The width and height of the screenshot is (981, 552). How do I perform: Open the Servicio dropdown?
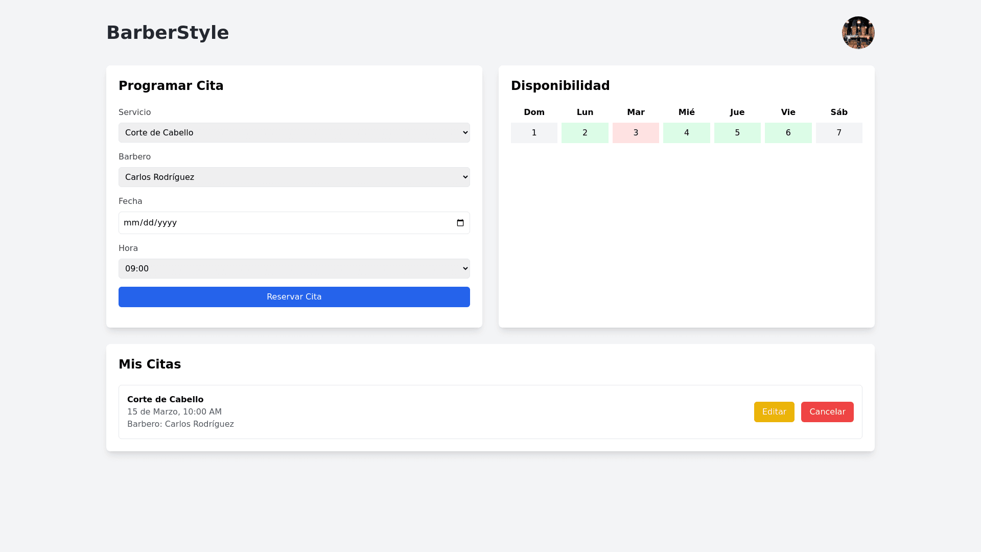[x=294, y=132]
